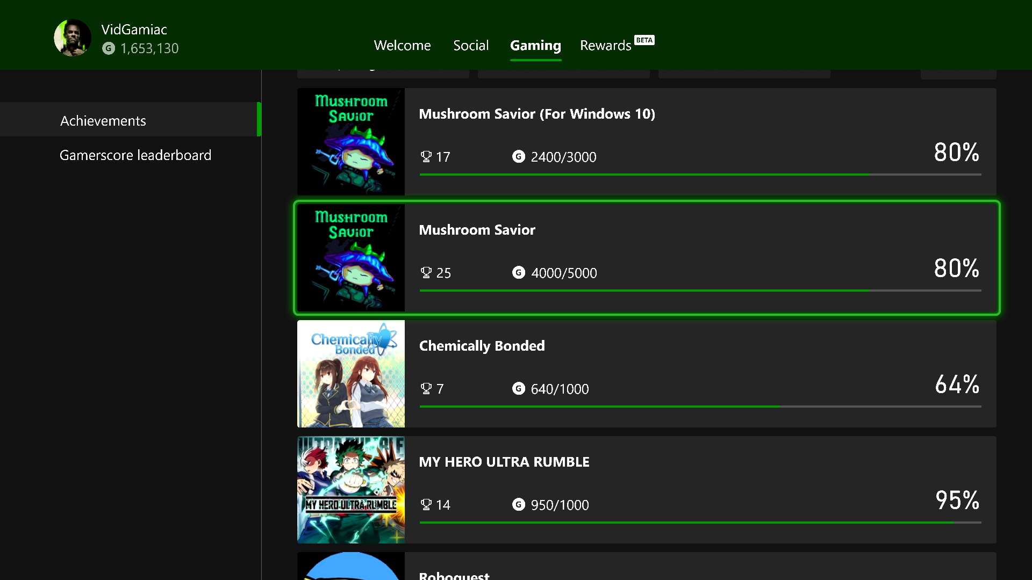1032x580 pixels.
Task: Click gamerscore icon beside 640/1000
Action: click(518, 389)
